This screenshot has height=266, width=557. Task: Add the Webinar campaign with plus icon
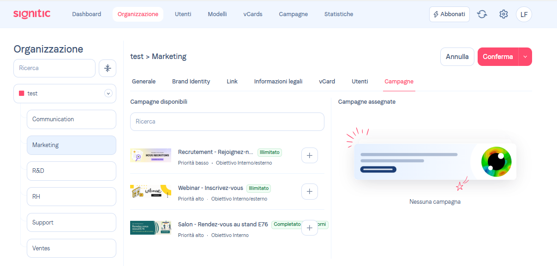[x=309, y=191]
